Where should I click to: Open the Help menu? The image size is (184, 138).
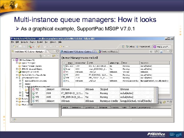[x=60, y=42]
